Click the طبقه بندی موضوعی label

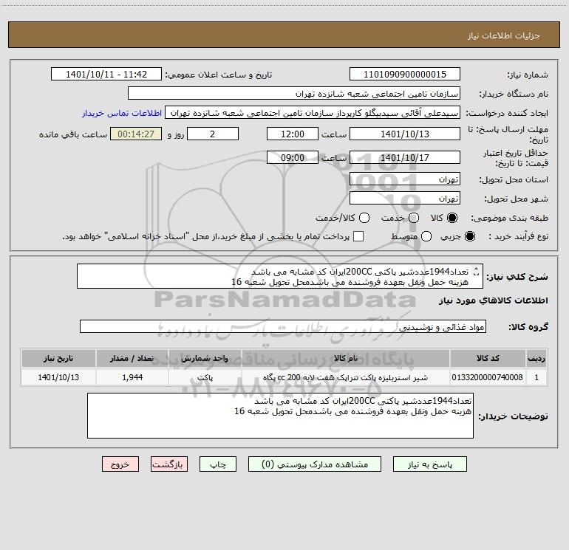pyautogui.click(x=509, y=218)
